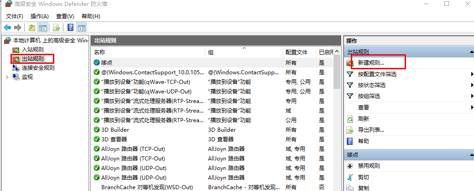Click the green check icon beside 3D 查看器
This screenshot has height=191, width=474.
[x=97, y=139]
